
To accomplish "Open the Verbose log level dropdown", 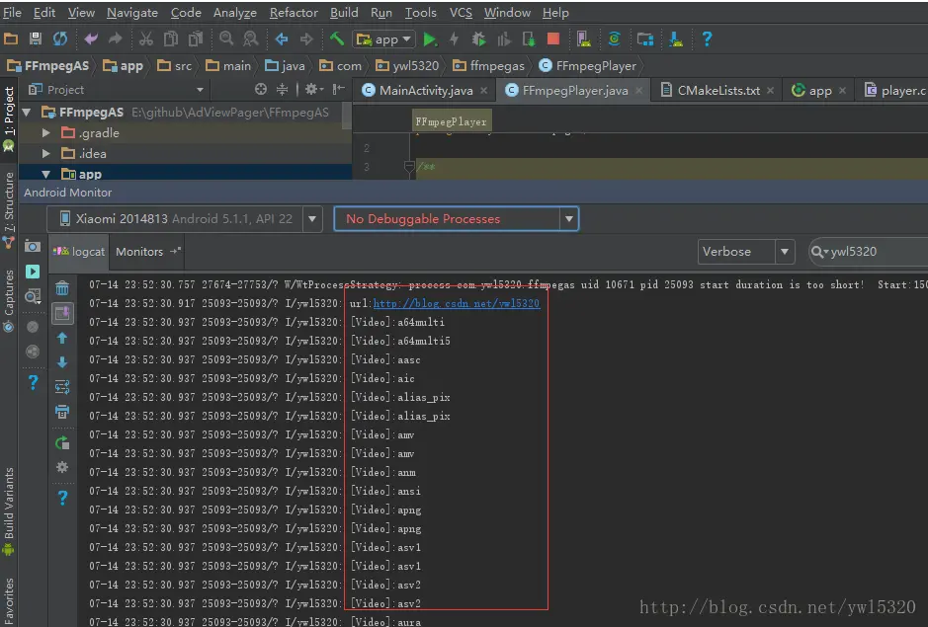I will [784, 252].
